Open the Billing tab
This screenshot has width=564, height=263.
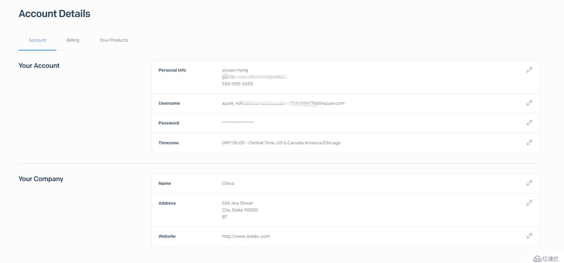[x=73, y=40]
